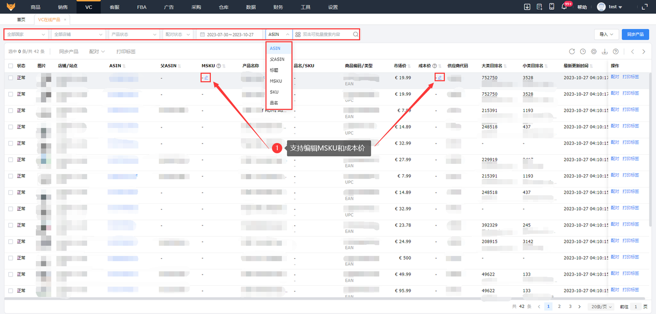Click the left chevron above the table
Image resolution: width=656 pixels, height=314 pixels.
632,52
